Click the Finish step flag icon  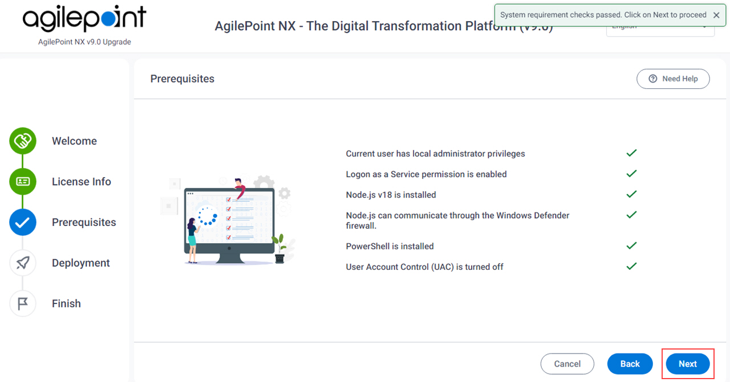tap(23, 303)
